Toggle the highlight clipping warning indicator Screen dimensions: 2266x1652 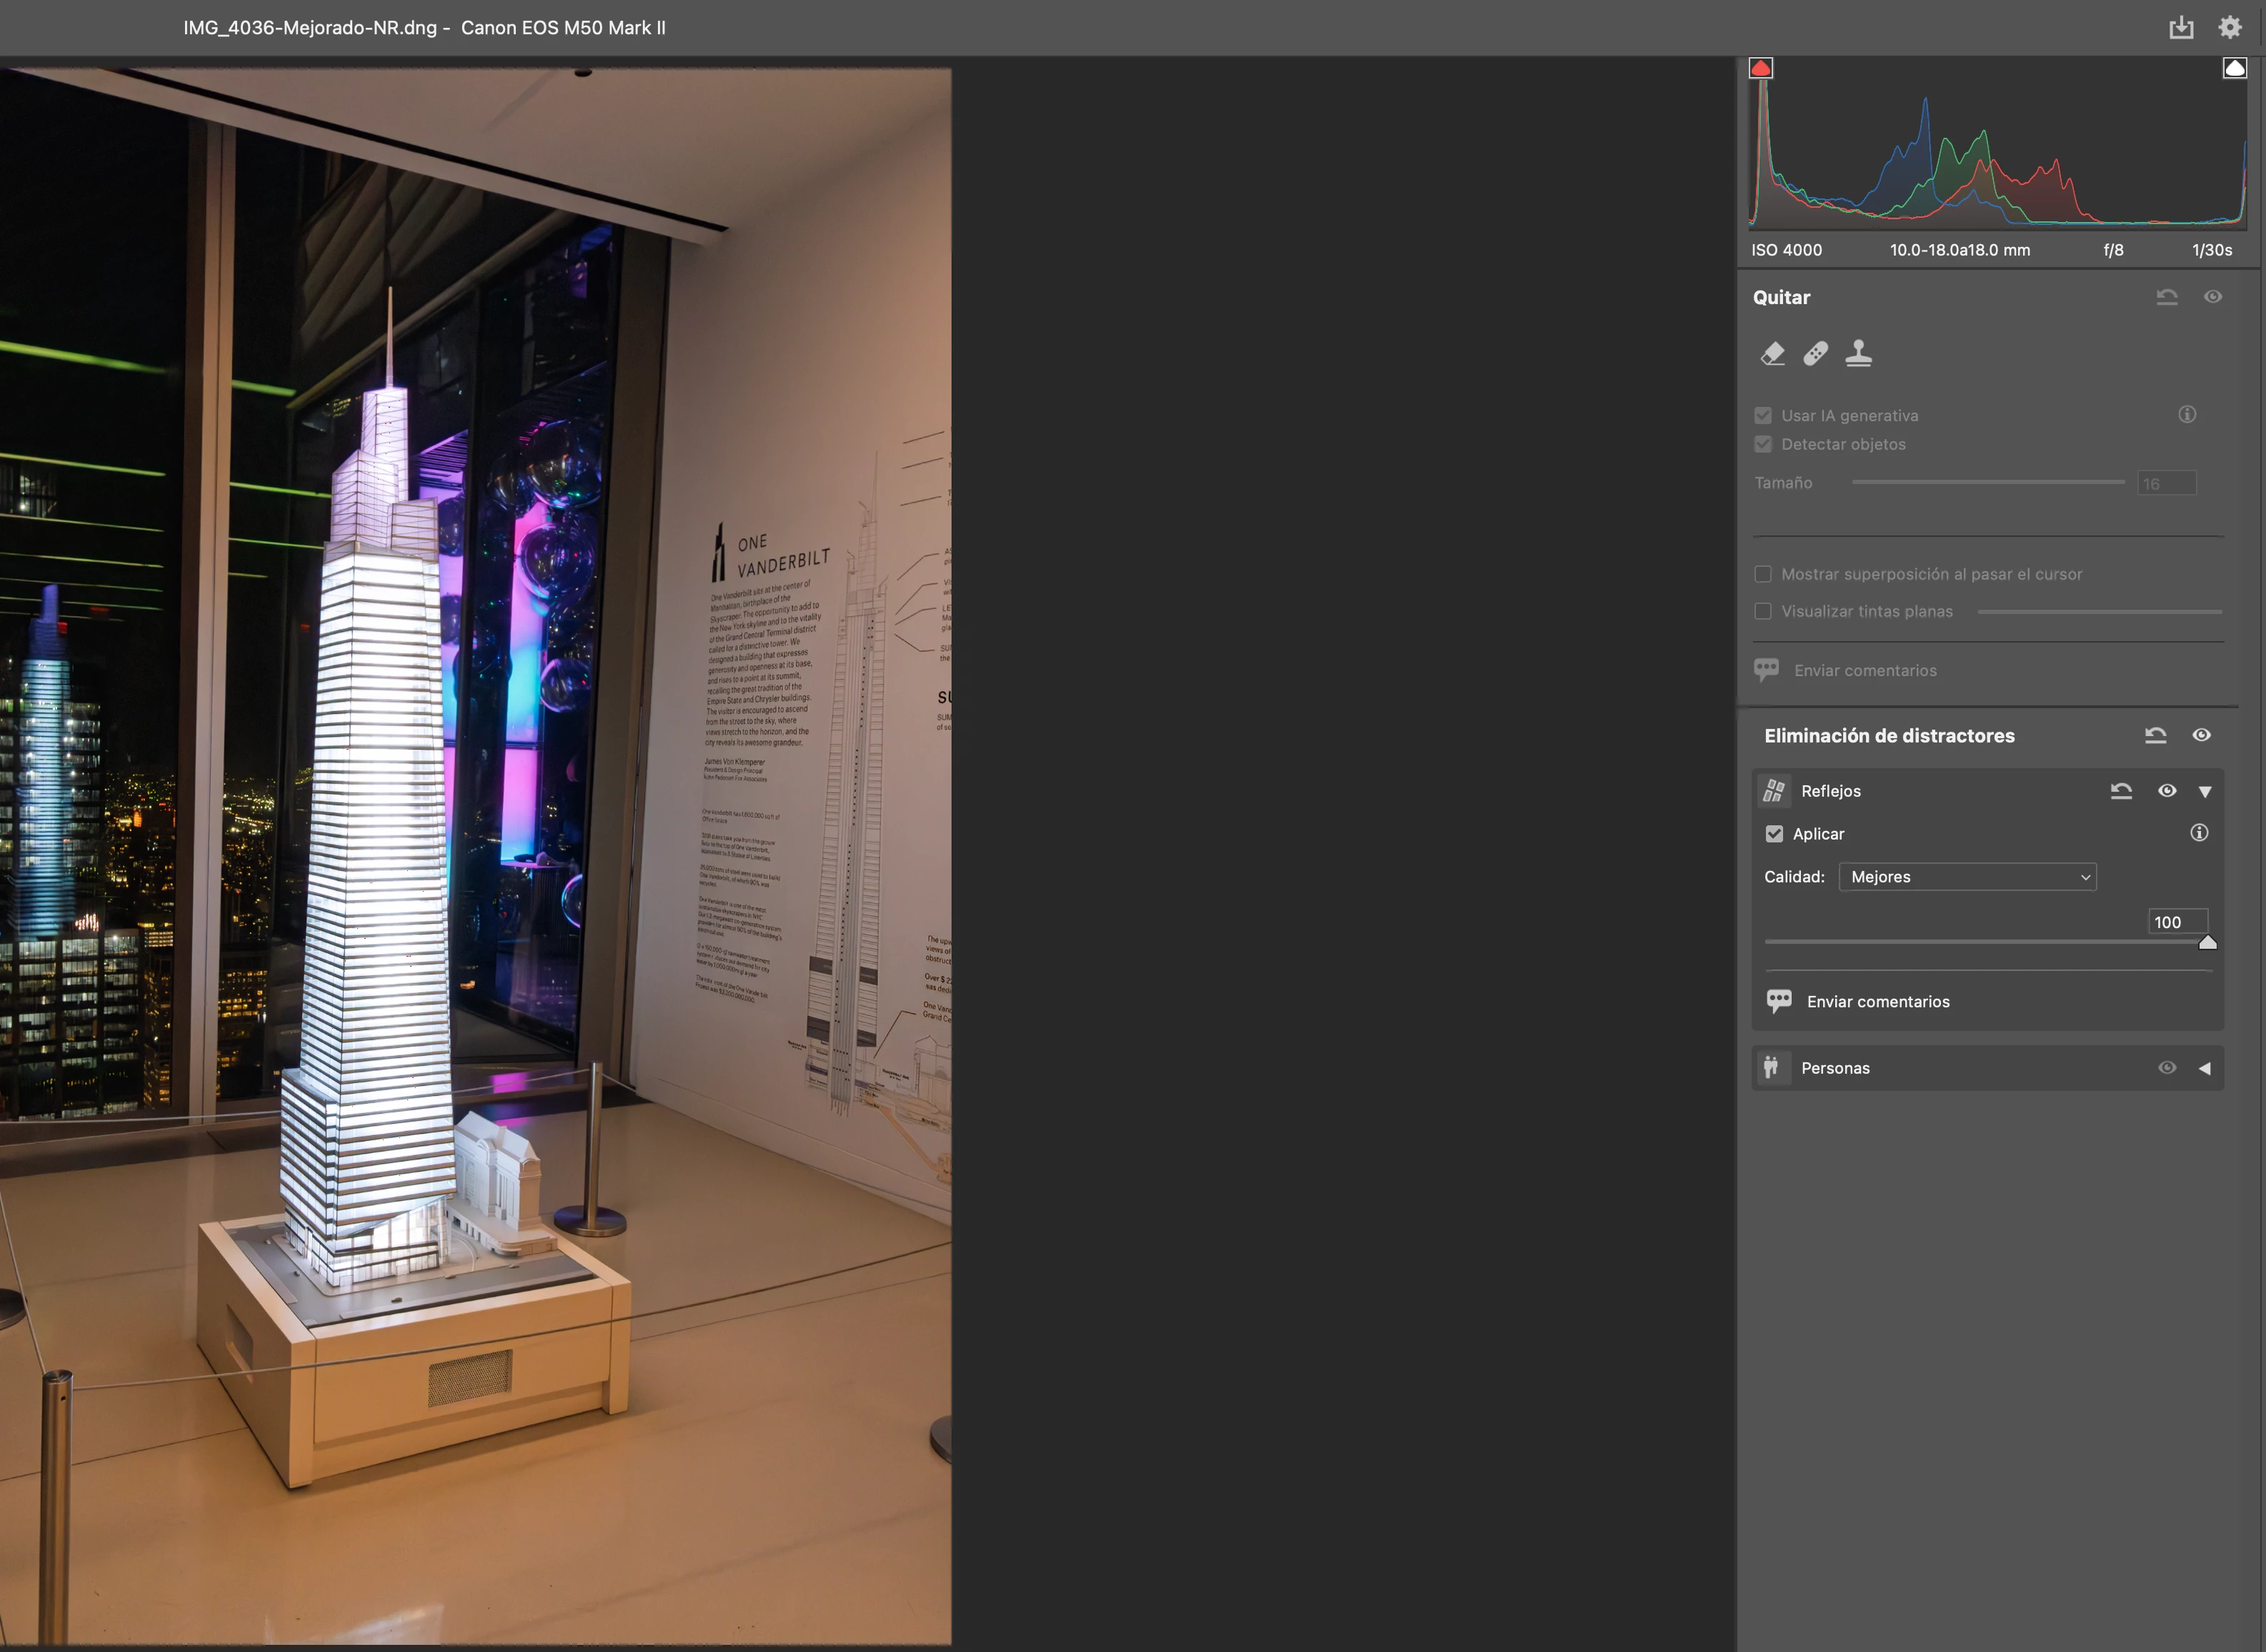click(2234, 68)
